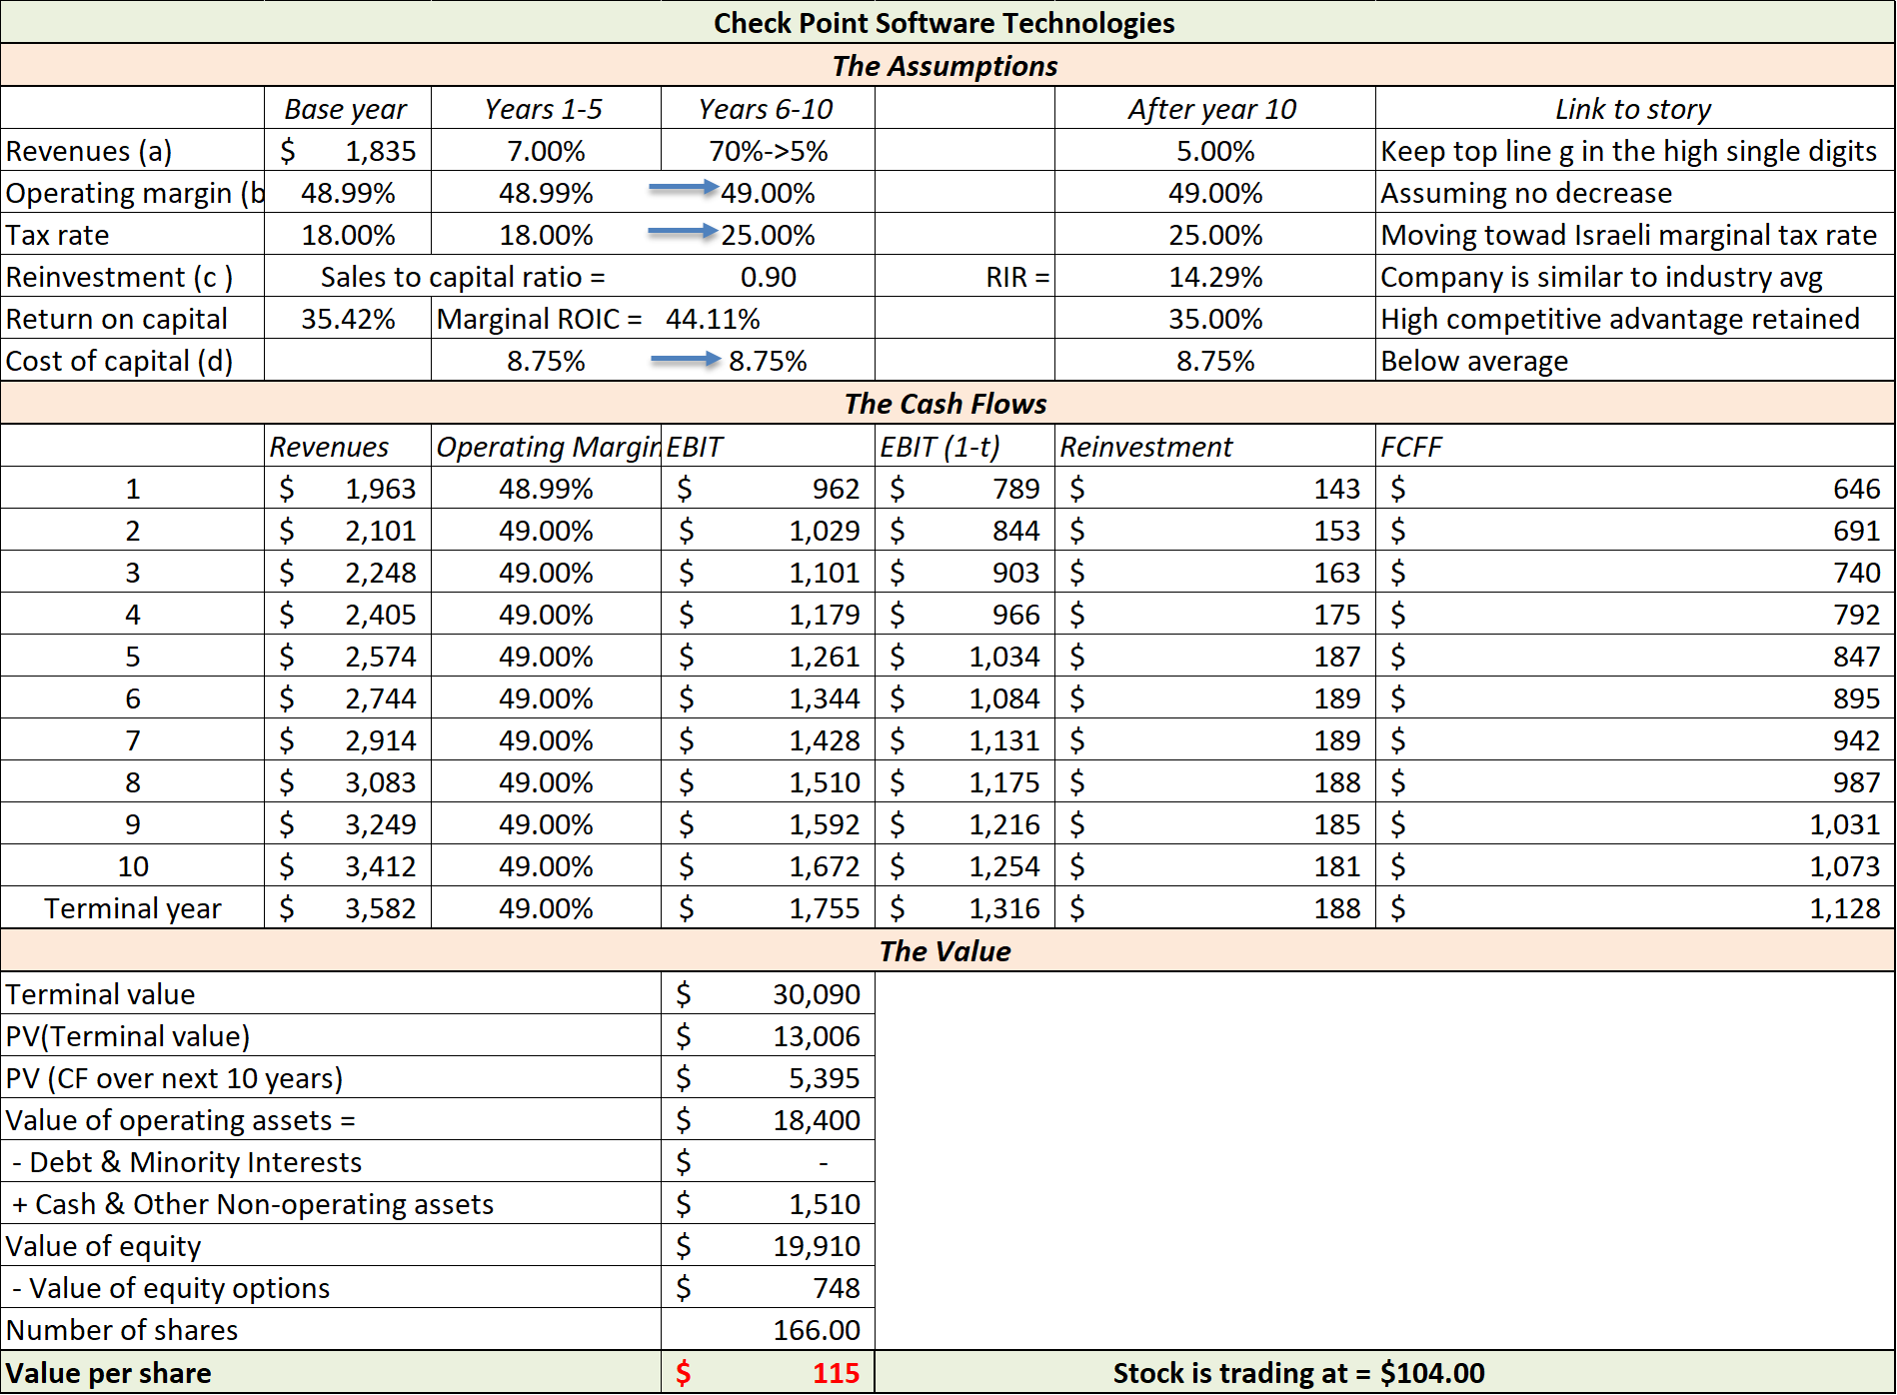
Task: Click year 8 revenues 3,083
Action: (x=380, y=782)
